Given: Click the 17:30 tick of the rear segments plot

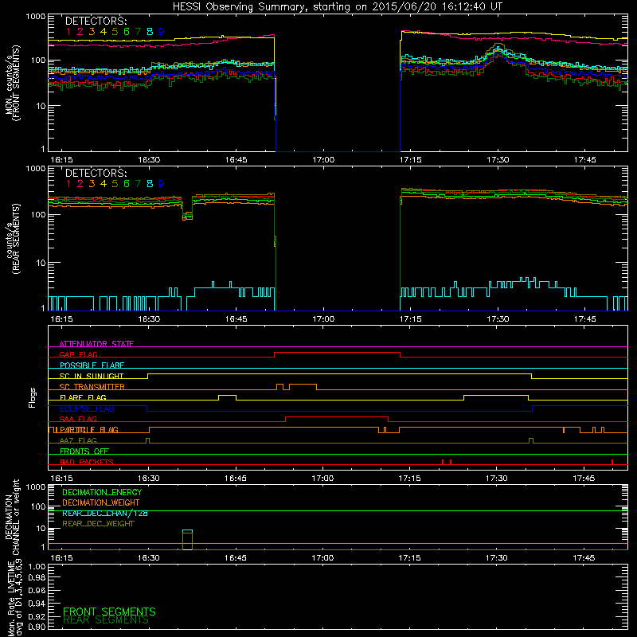Looking at the screenshot, I should tap(498, 319).
